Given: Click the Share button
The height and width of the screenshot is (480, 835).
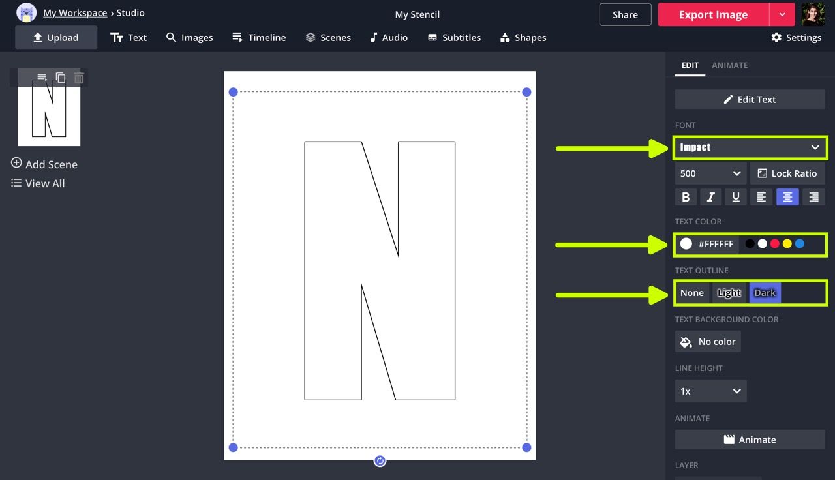Looking at the screenshot, I should coord(625,15).
